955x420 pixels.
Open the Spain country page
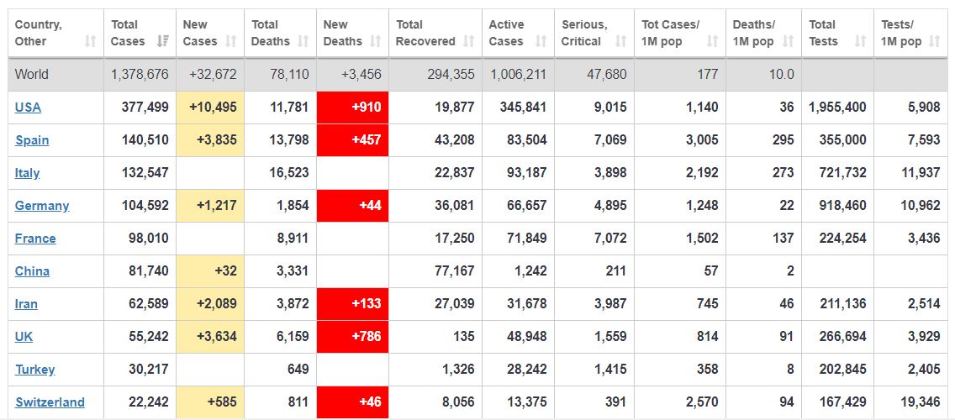click(x=32, y=140)
